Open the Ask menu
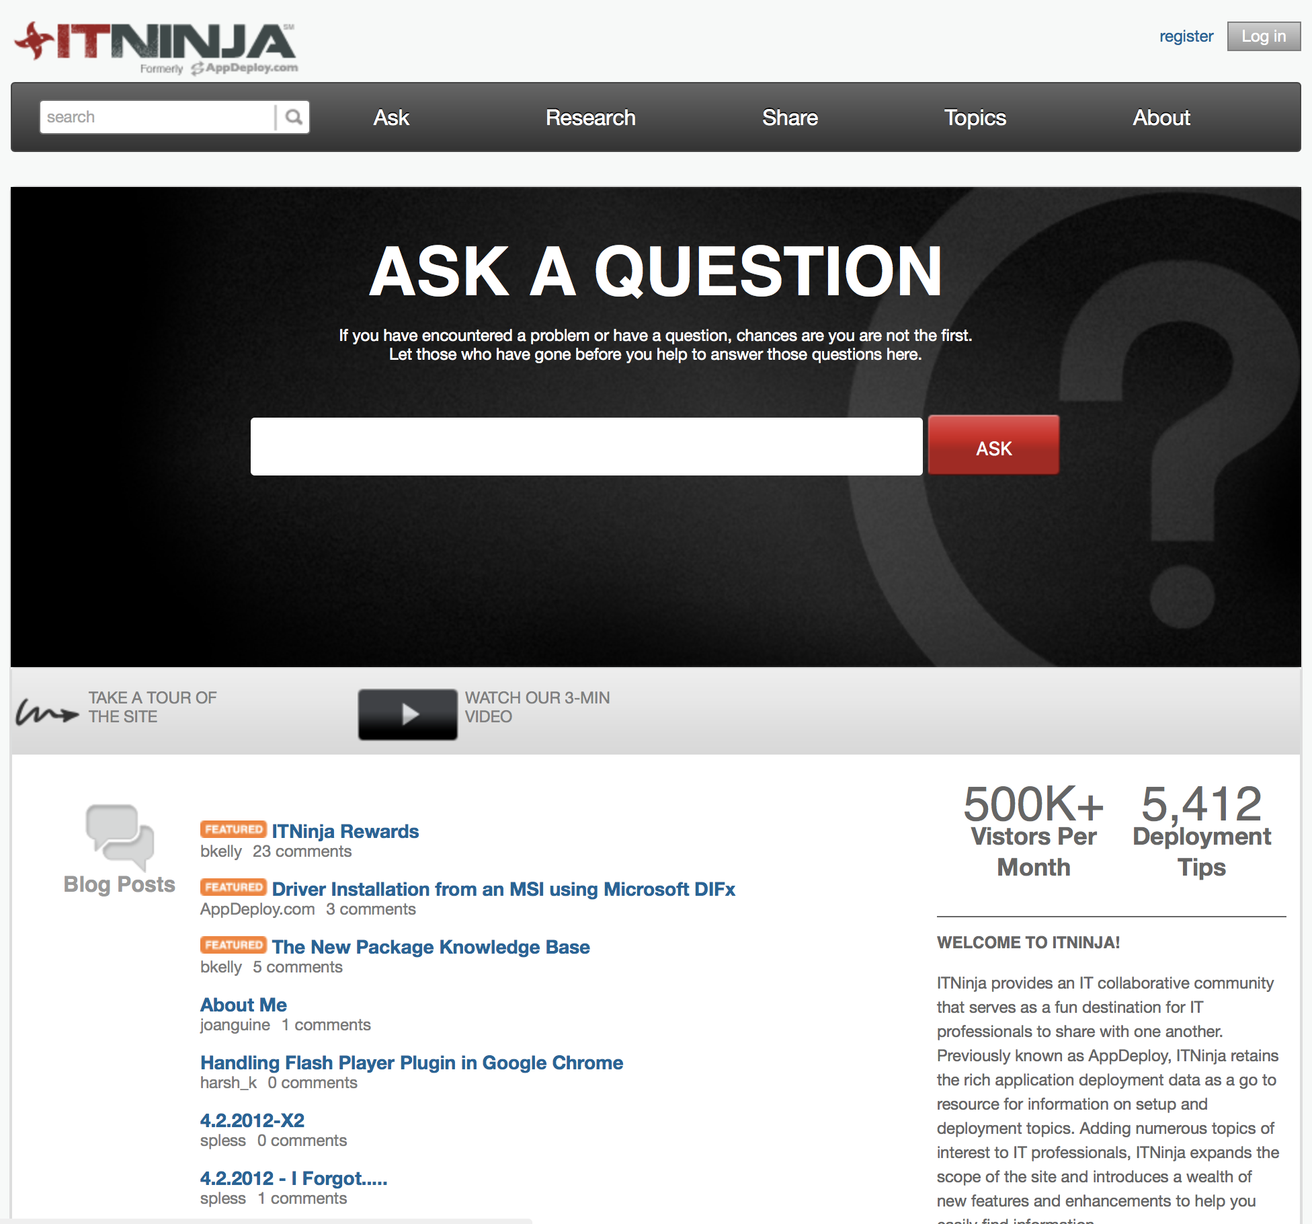The width and height of the screenshot is (1312, 1224). [x=391, y=118]
